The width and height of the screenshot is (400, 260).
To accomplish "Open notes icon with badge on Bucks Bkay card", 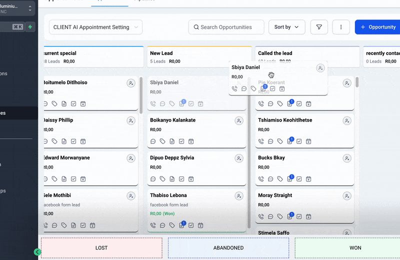I will 290,178.
